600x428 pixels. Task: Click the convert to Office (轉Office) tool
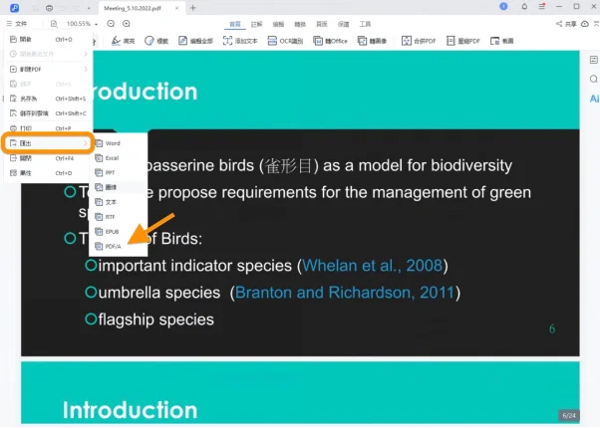[330, 41]
